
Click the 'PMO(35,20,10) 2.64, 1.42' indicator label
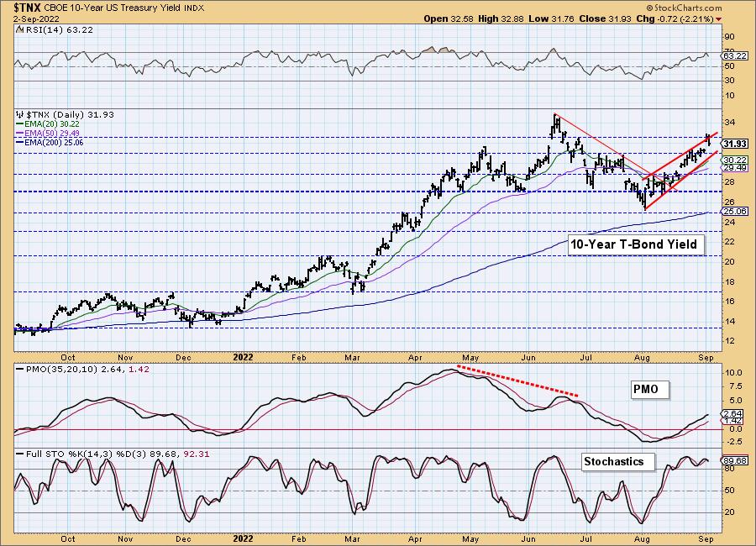87,370
